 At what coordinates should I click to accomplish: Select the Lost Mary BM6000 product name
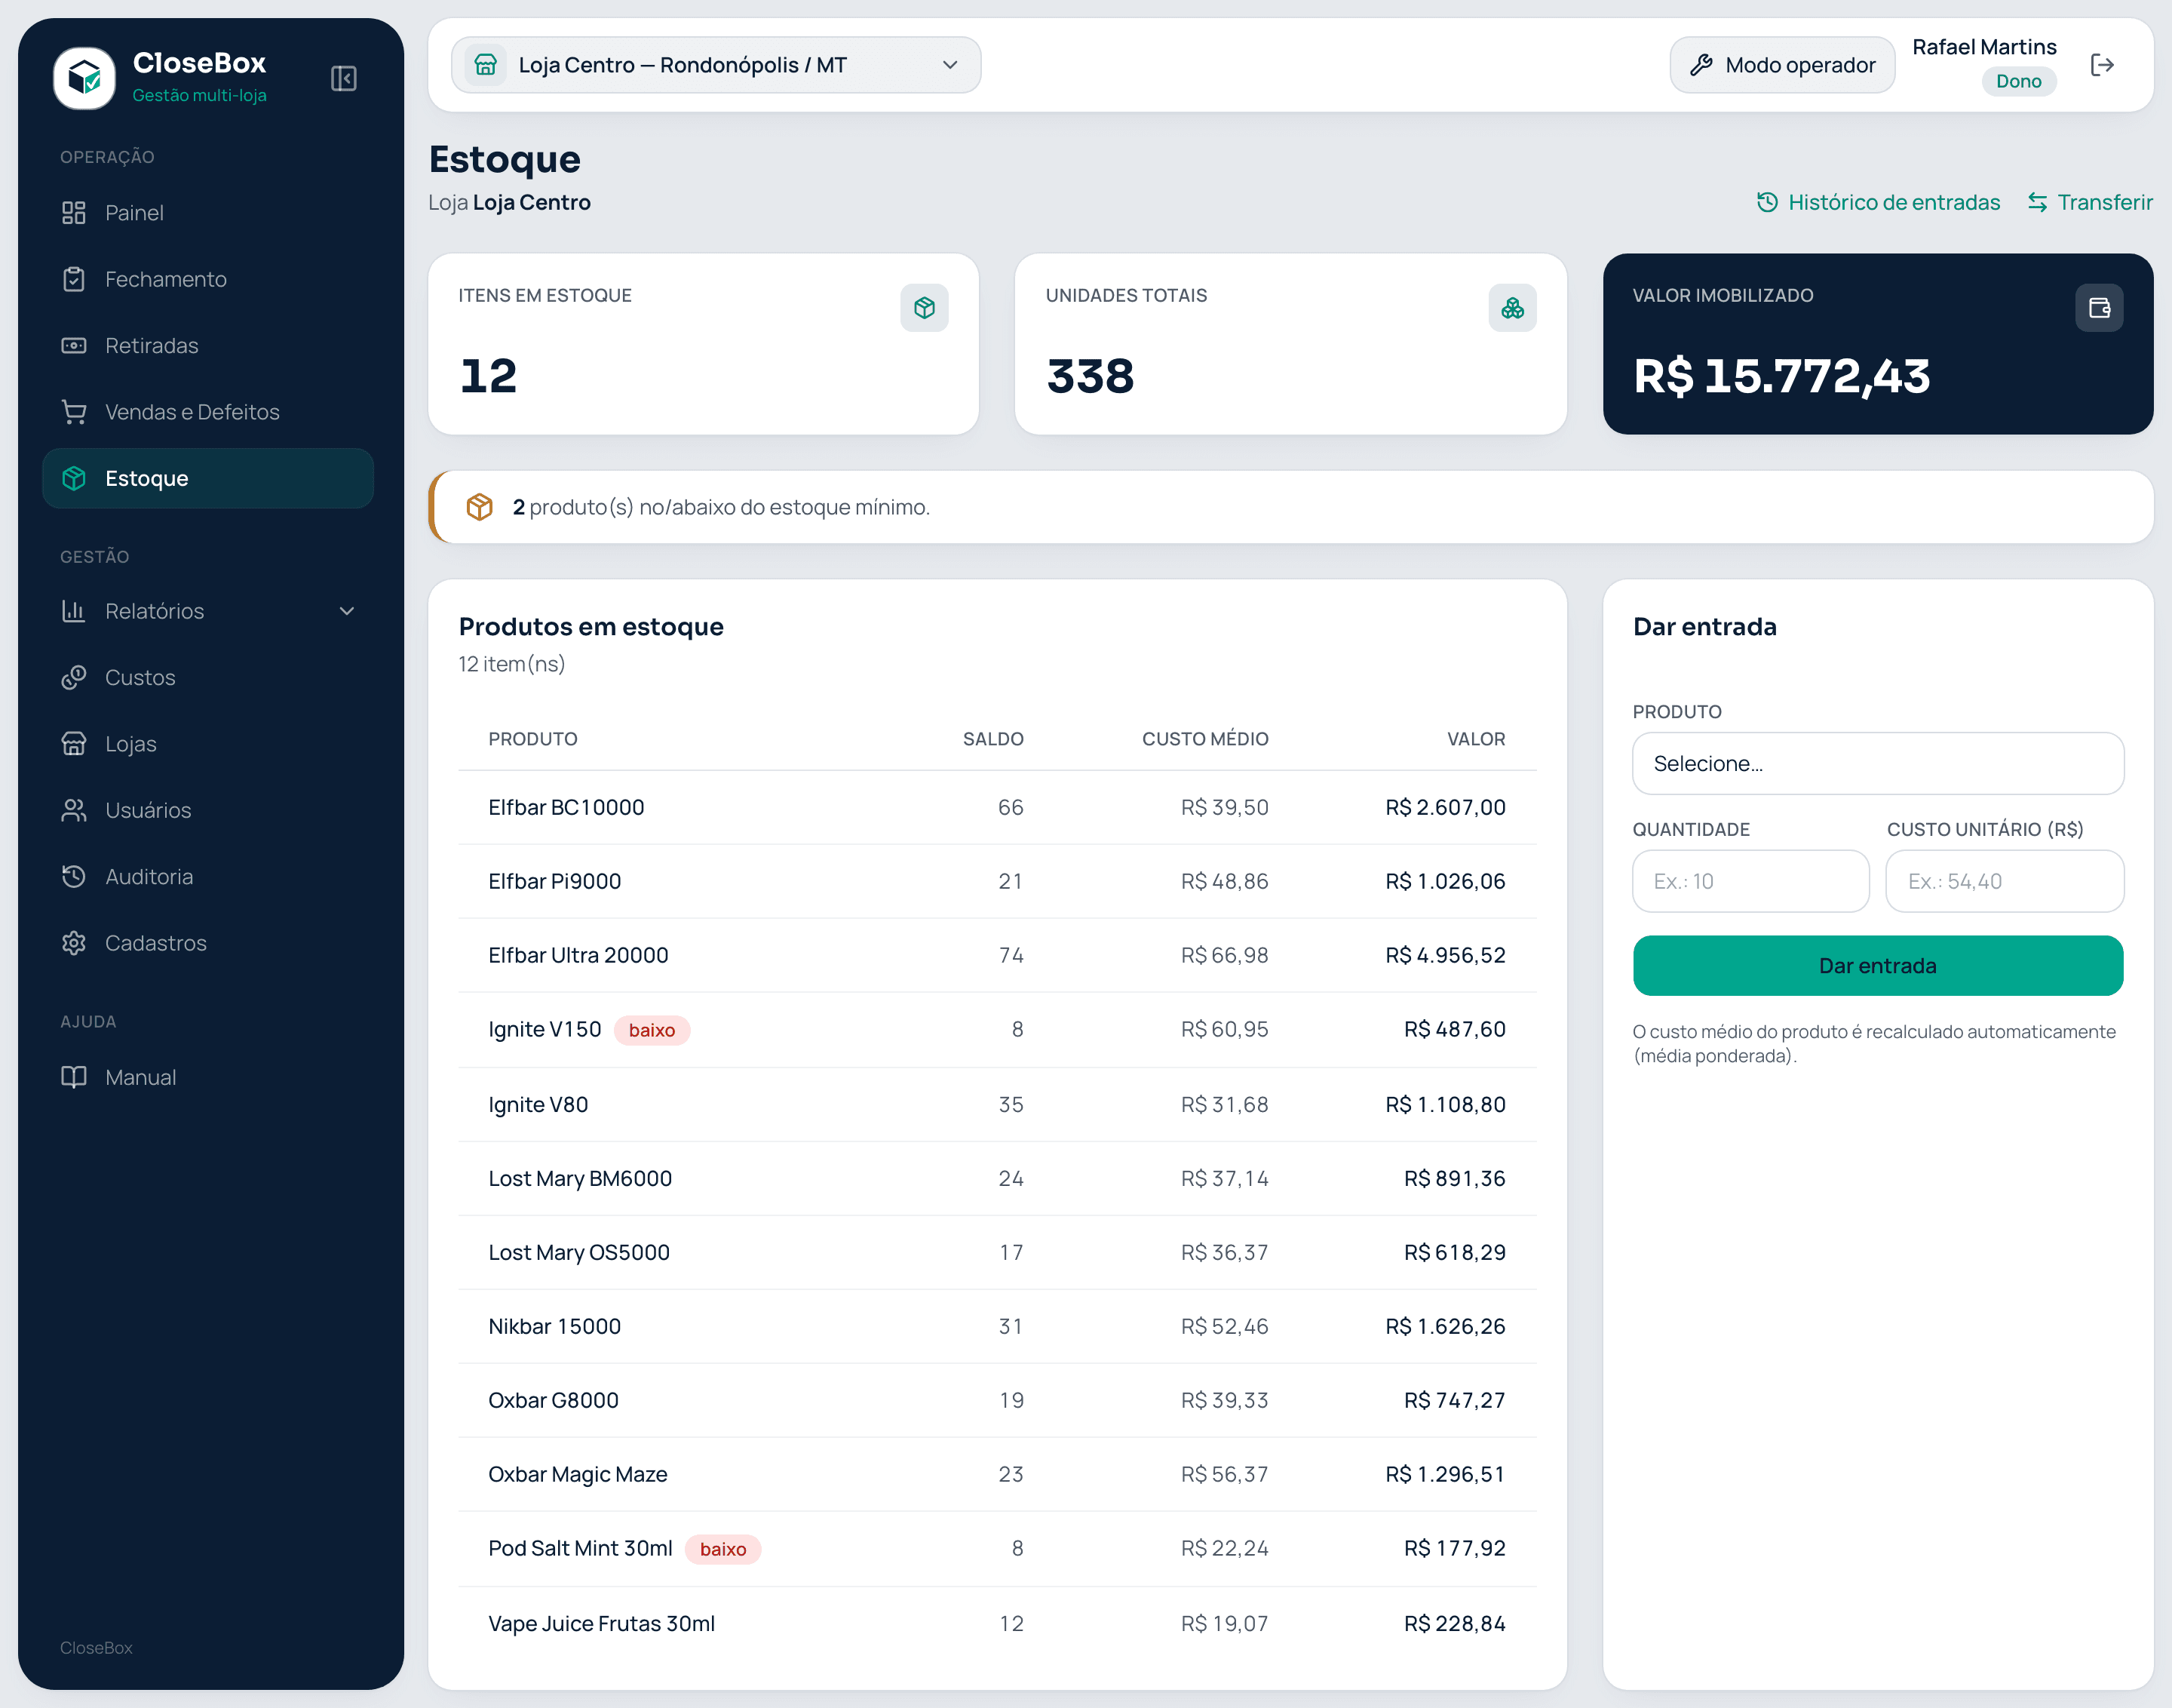click(x=581, y=1178)
